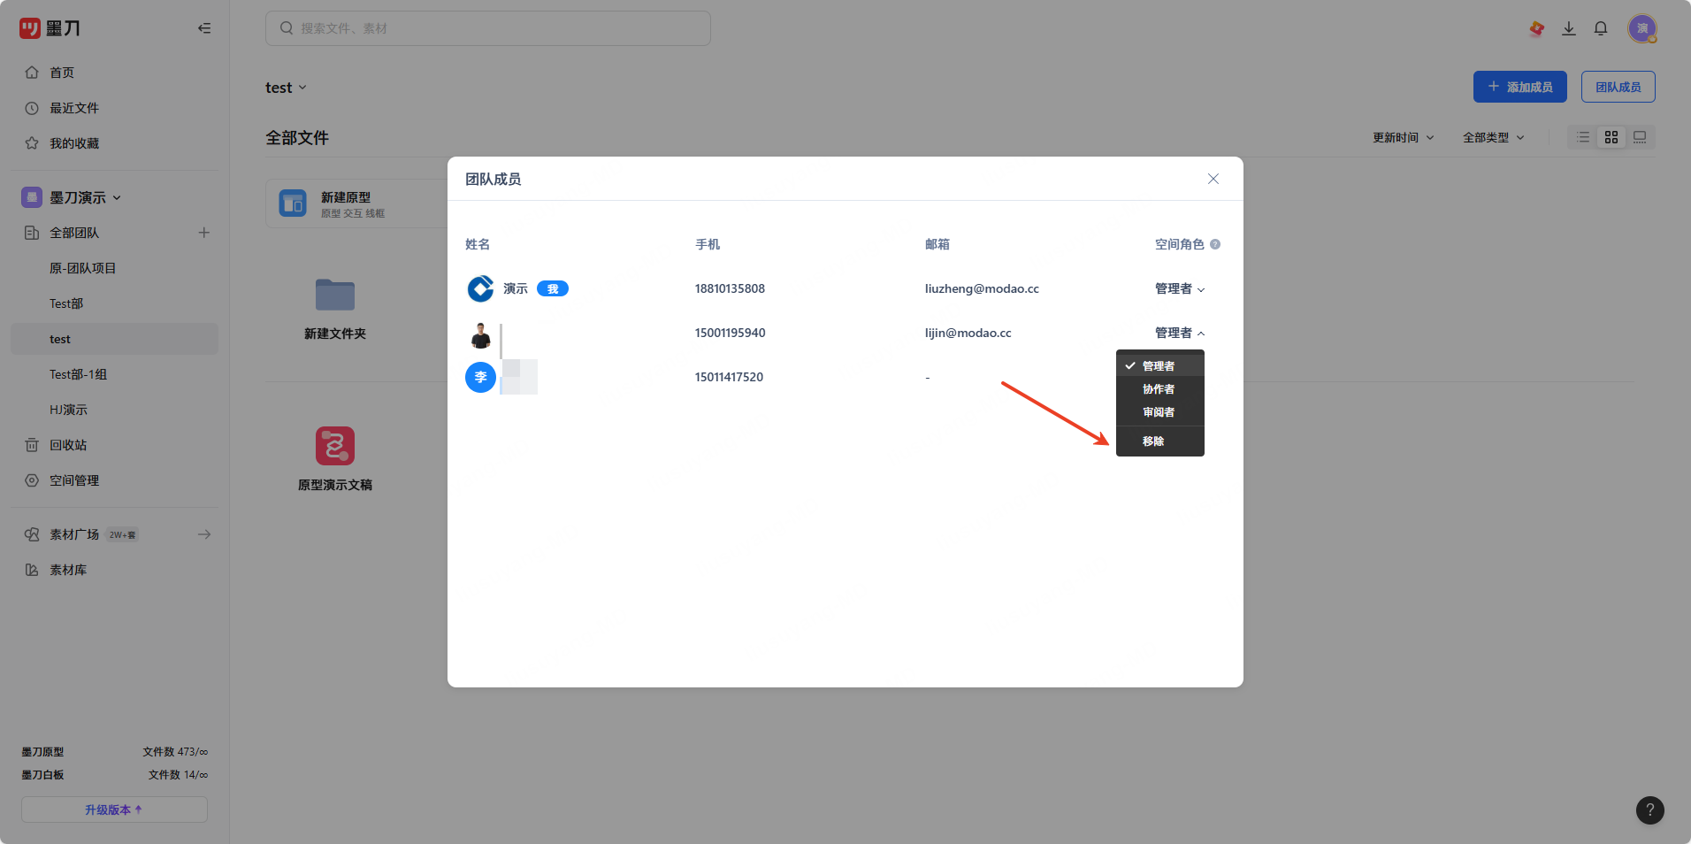Click plus icon beside 全部团队
Viewport: 1691px width, 844px height.
pyautogui.click(x=204, y=233)
